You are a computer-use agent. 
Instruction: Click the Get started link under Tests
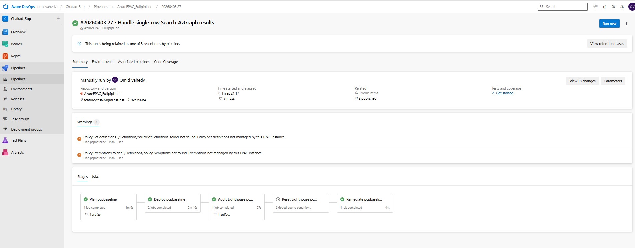click(x=504, y=93)
